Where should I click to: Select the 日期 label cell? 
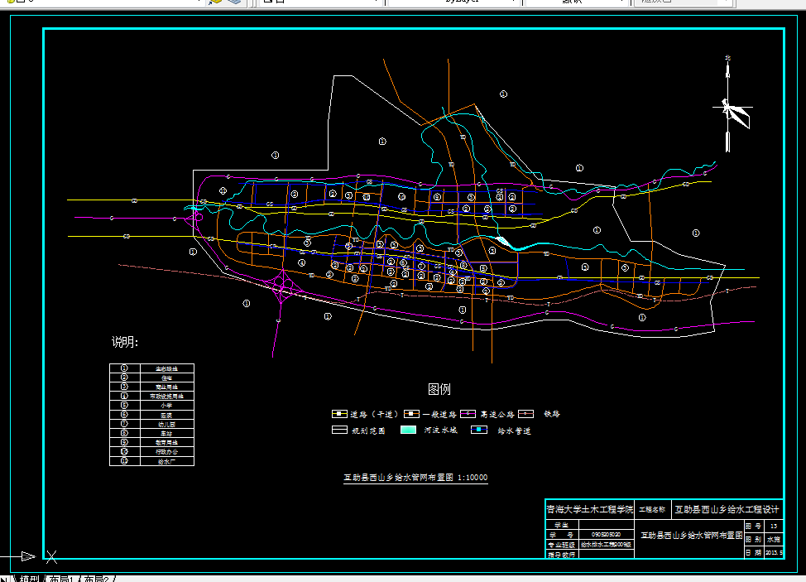[754, 552]
